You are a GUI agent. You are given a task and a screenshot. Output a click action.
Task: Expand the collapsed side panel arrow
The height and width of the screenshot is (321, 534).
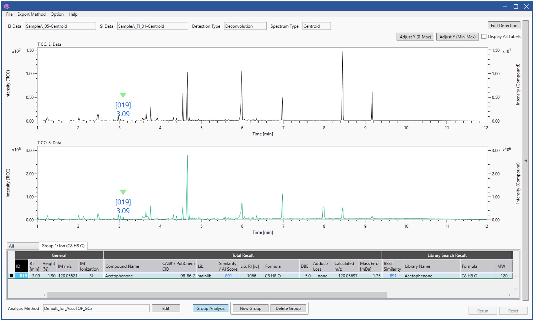coord(526,161)
